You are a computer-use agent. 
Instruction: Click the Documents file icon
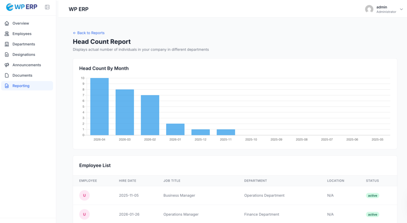[7, 75]
